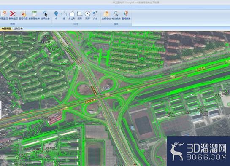Viewport: 230px width, 166px height.
Task: Switch to the Task List tab
Action: pyautogui.click(x=18, y=29)
